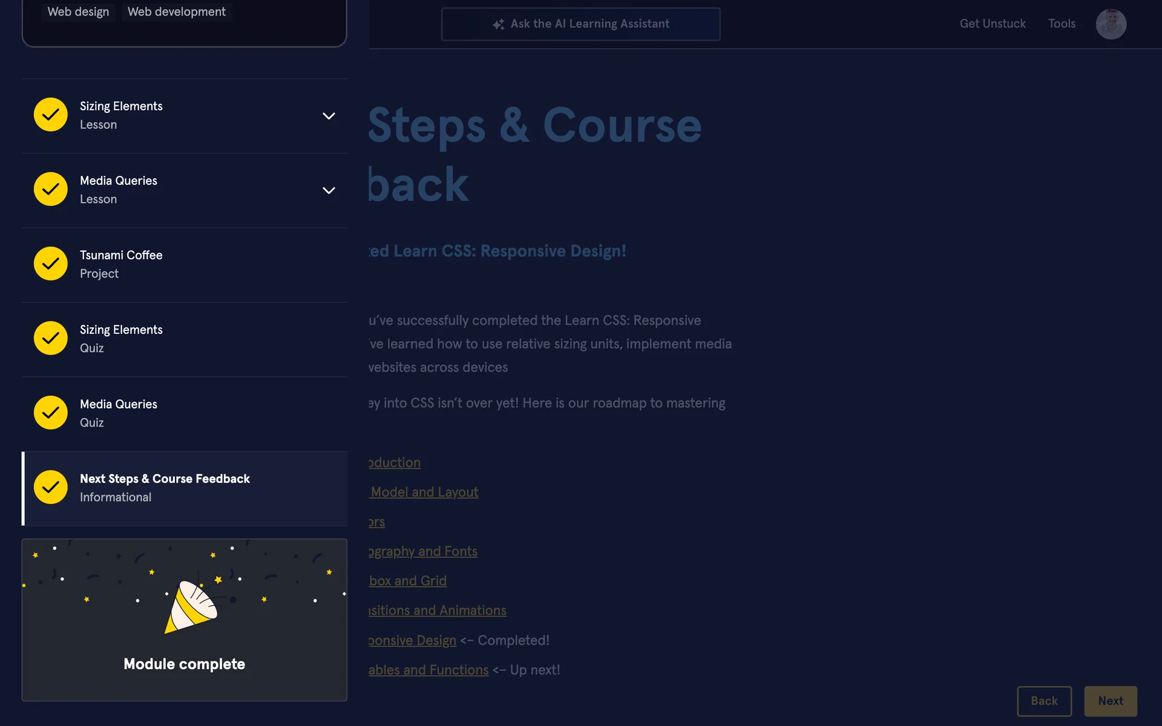Expand the Media Queries lesson chevron

coord(329,190)
